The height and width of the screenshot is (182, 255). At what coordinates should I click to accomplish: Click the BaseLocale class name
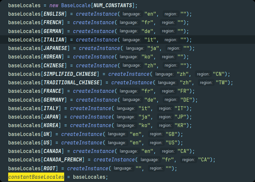tap(76, 5)
